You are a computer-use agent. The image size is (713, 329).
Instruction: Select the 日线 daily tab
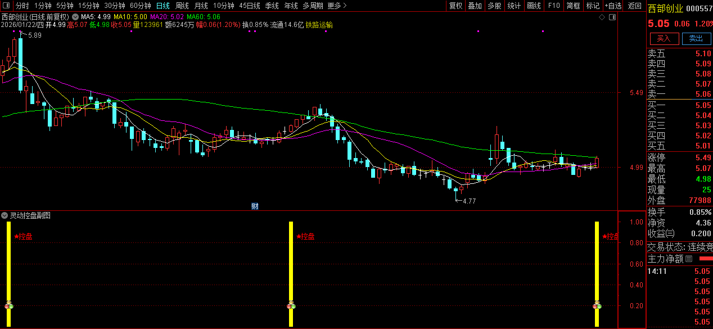(163, 6)
